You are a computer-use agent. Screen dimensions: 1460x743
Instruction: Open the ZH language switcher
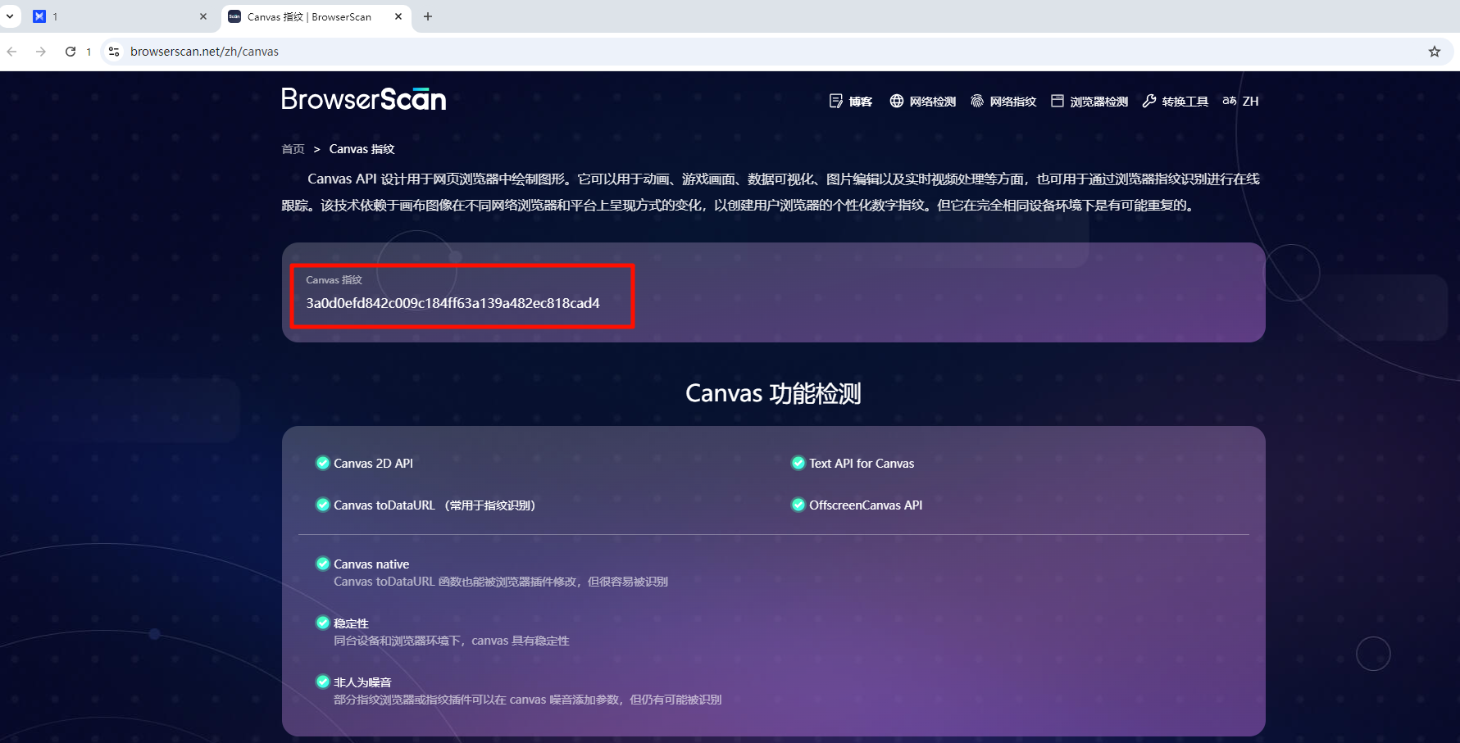coord(1240,102)
